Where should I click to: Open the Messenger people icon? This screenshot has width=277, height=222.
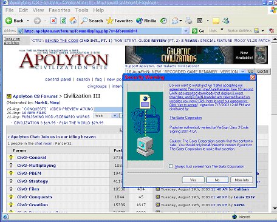tap(226, 21)
